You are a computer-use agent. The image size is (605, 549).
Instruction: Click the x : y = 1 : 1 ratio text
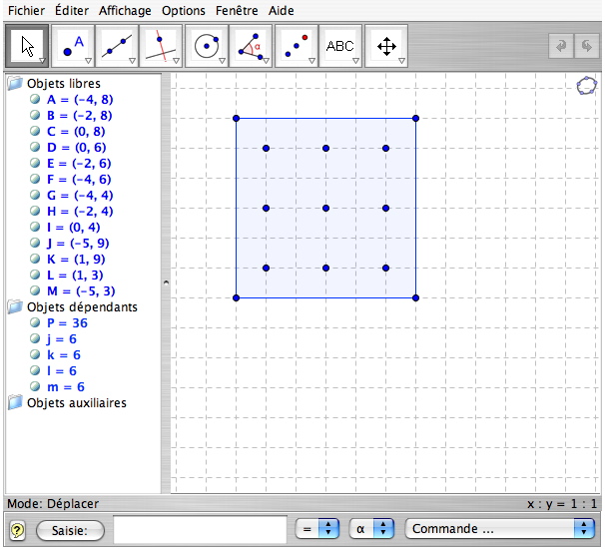click(562, 503)
